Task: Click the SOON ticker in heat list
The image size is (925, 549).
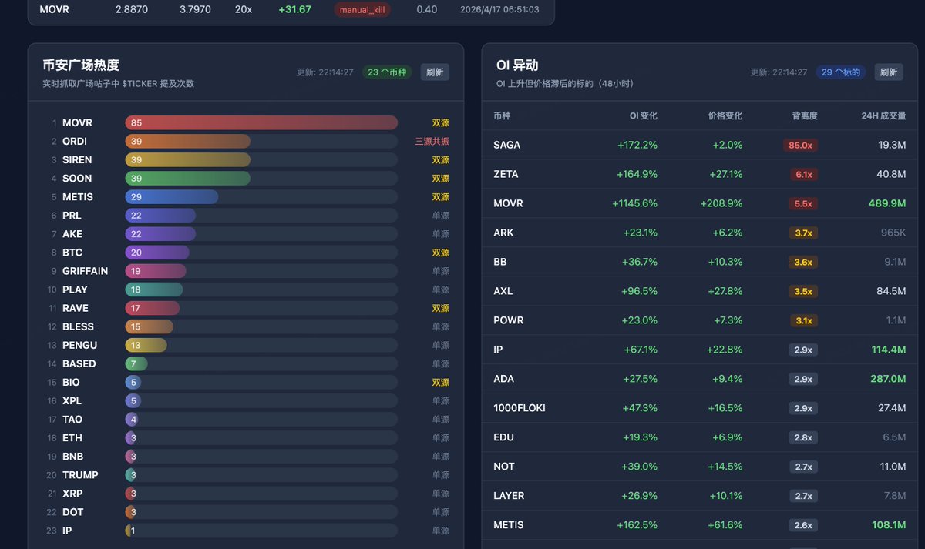Action: tap(77, 179)
